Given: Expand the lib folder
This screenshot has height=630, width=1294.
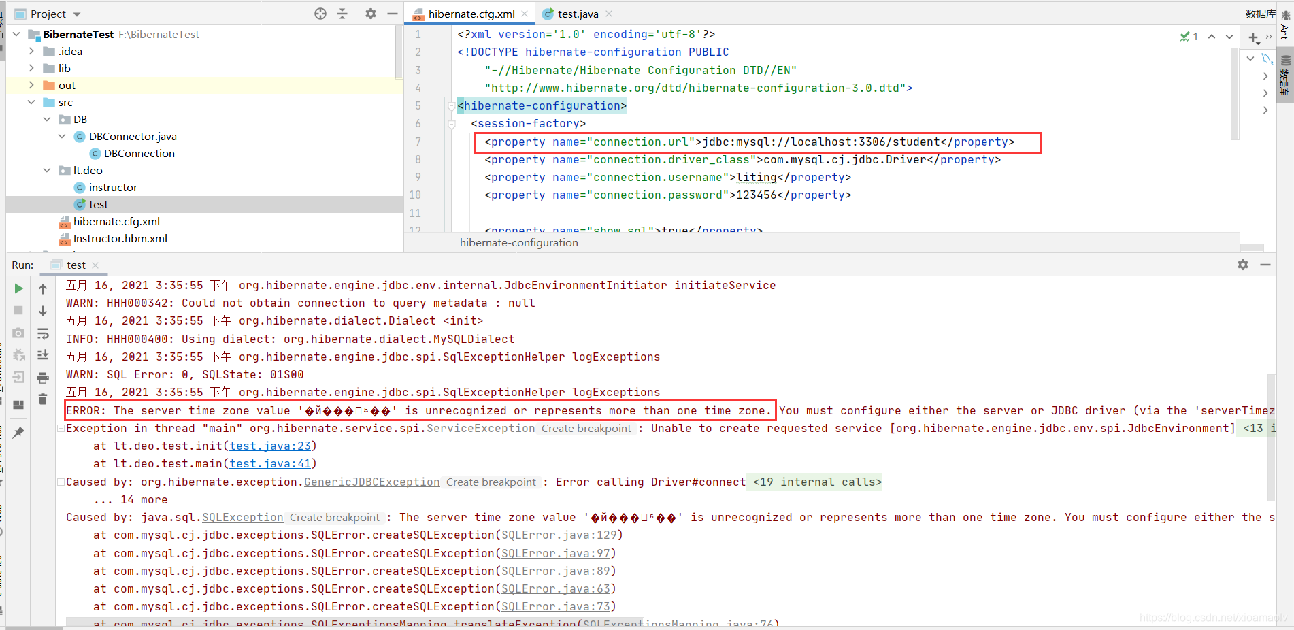Looking at the screenshot, I should pyautogui.click(x=31, y=68).
